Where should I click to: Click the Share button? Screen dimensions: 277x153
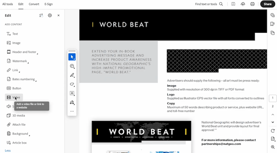(x=267, y=4)
